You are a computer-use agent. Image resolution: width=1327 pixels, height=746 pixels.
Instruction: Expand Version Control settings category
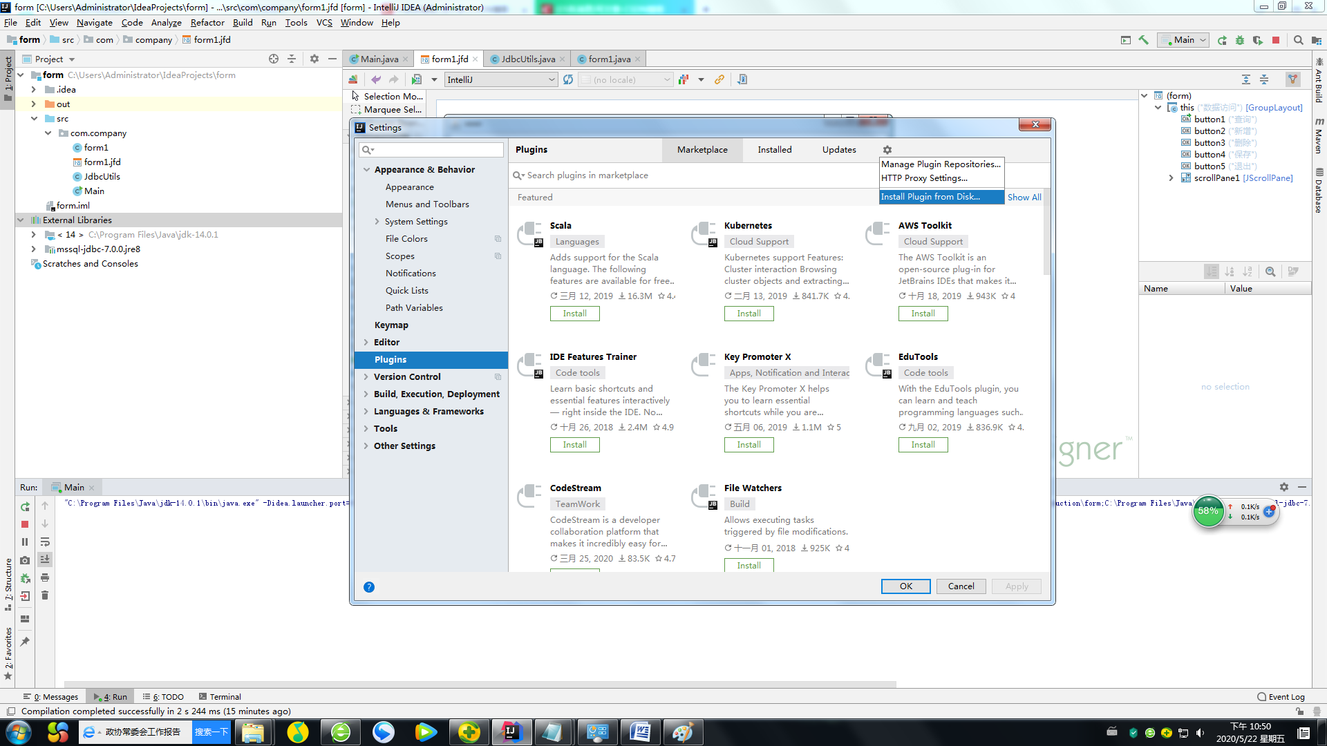366,377
